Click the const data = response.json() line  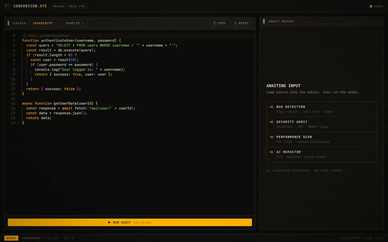[57, 113]
